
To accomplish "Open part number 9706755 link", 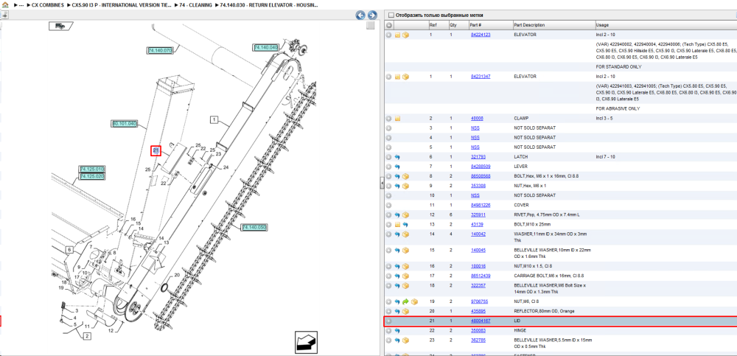I will coord(479,301).
